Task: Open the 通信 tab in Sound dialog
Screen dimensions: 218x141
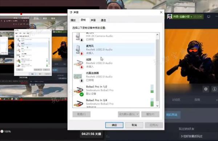Action: 103,20
